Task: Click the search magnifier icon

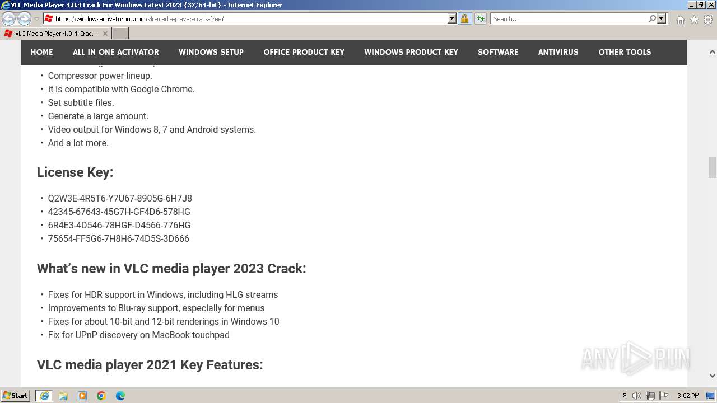Action: coord(652,19)
